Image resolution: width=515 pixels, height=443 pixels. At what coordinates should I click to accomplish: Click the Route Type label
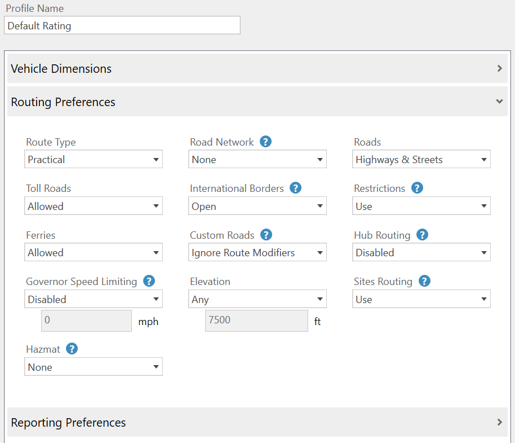pos(51,142)
